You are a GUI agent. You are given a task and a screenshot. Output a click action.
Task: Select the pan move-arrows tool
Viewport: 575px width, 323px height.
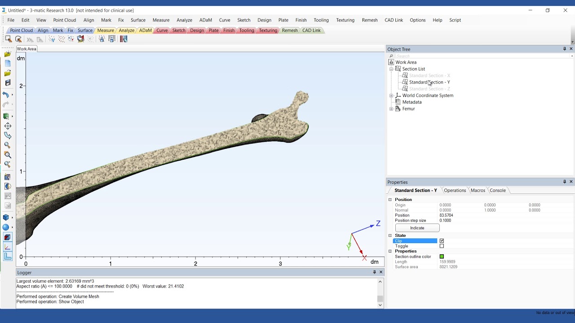click(8, 126)
